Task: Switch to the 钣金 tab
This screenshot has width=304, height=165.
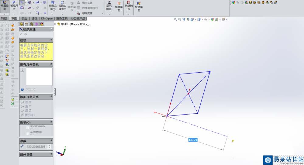Action: click(x=24, y=19)
